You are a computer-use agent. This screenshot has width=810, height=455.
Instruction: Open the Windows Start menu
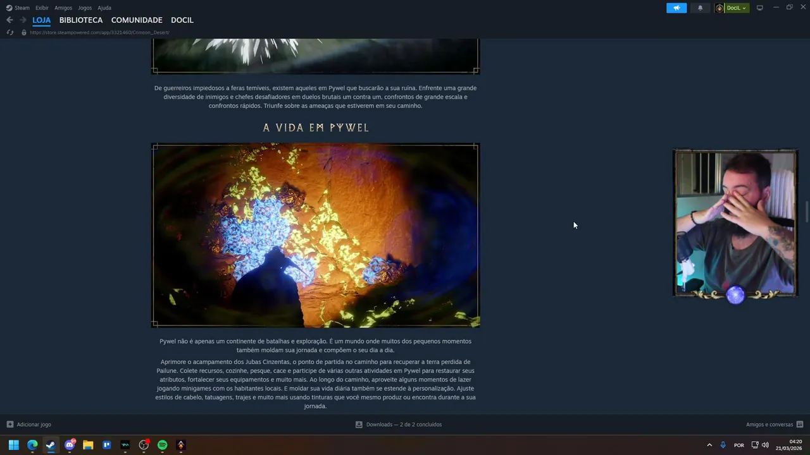pyautogui.click(x=13, y=445)
